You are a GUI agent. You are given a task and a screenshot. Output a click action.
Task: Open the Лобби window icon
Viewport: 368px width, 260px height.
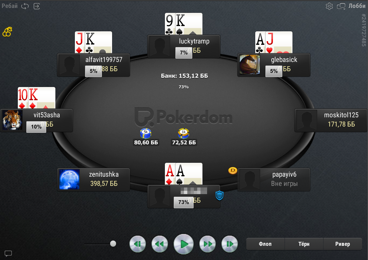point(341,6)
